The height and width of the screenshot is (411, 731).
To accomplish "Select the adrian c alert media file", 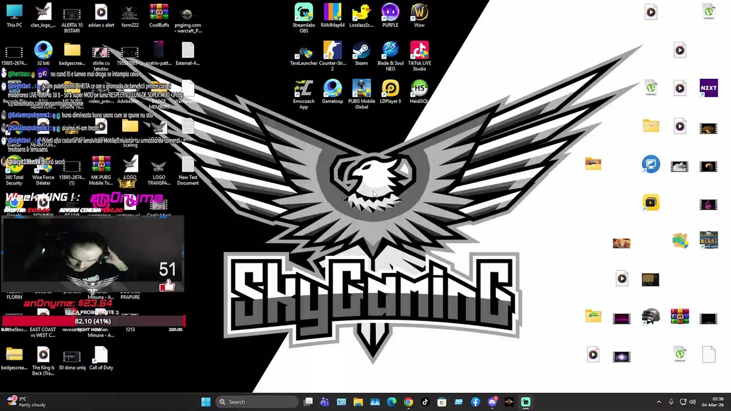I will (101, 15).
